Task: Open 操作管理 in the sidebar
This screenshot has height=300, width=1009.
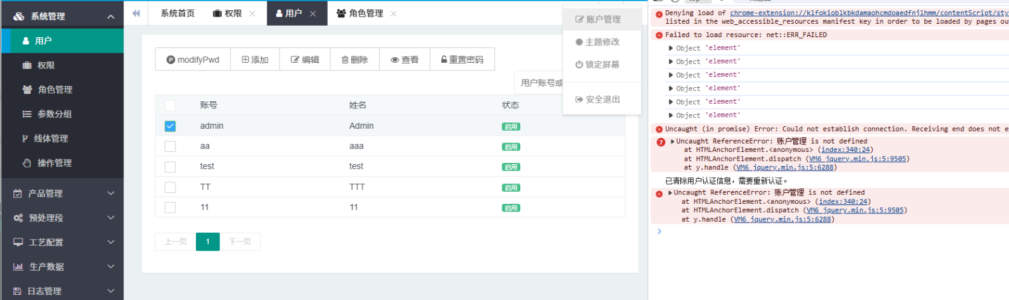Action: (62, 162)
